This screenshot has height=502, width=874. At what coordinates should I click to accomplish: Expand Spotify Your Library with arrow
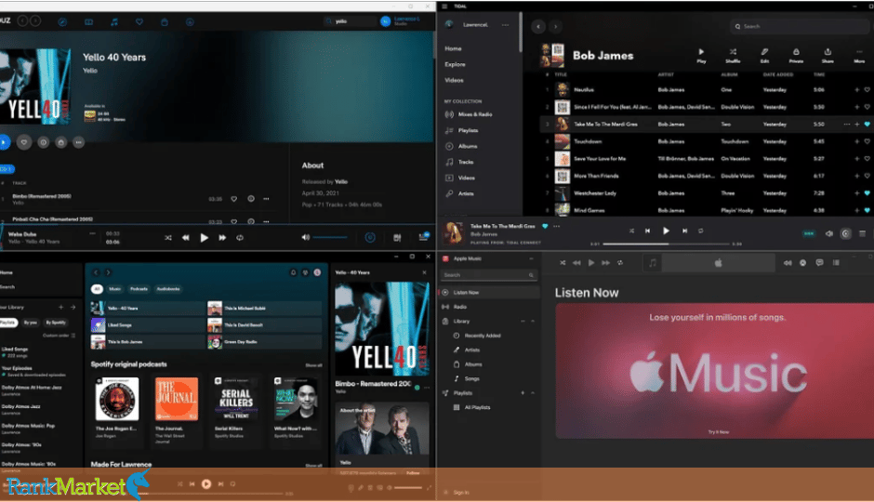pos(73,307)
